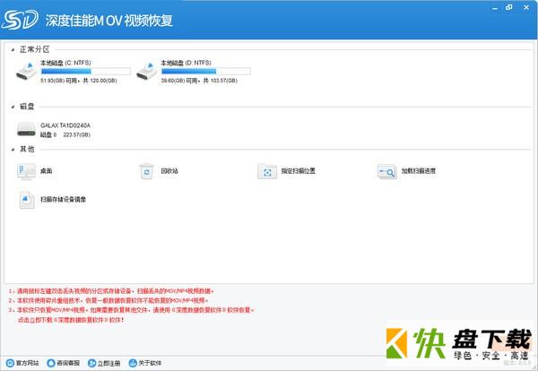Click the C: drive usage bar
This screenshot has height=371, width=538.
(x=85, y=72)
